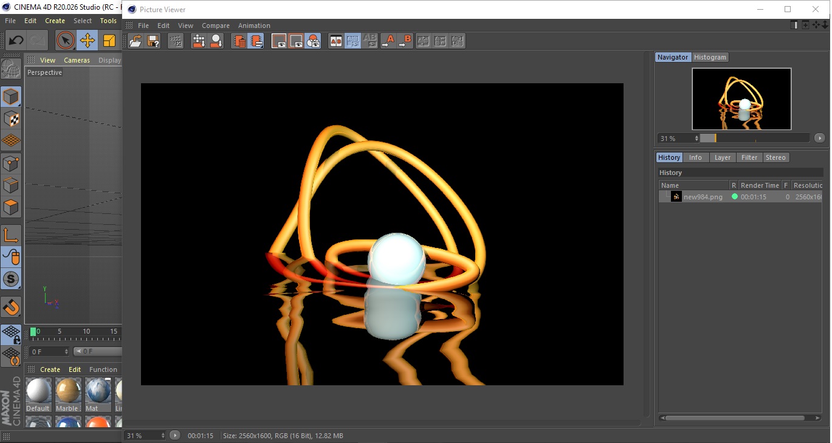
Task: Open Picture Viewer View menu
Action: 185,26
